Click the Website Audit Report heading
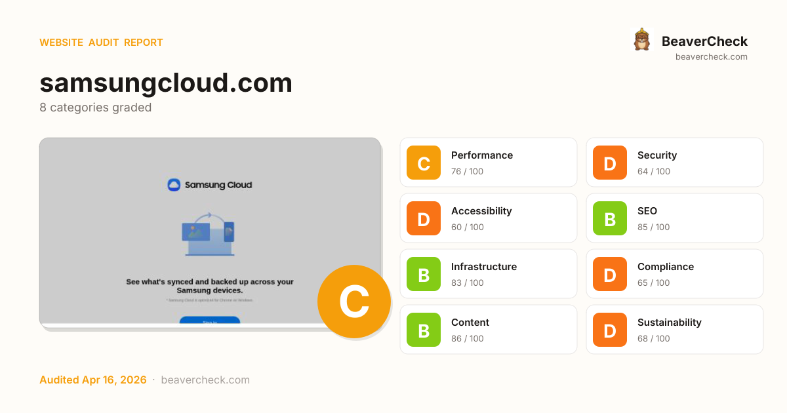Image resolution: width=787 pixels, height=413 pixels. point(101,43)
